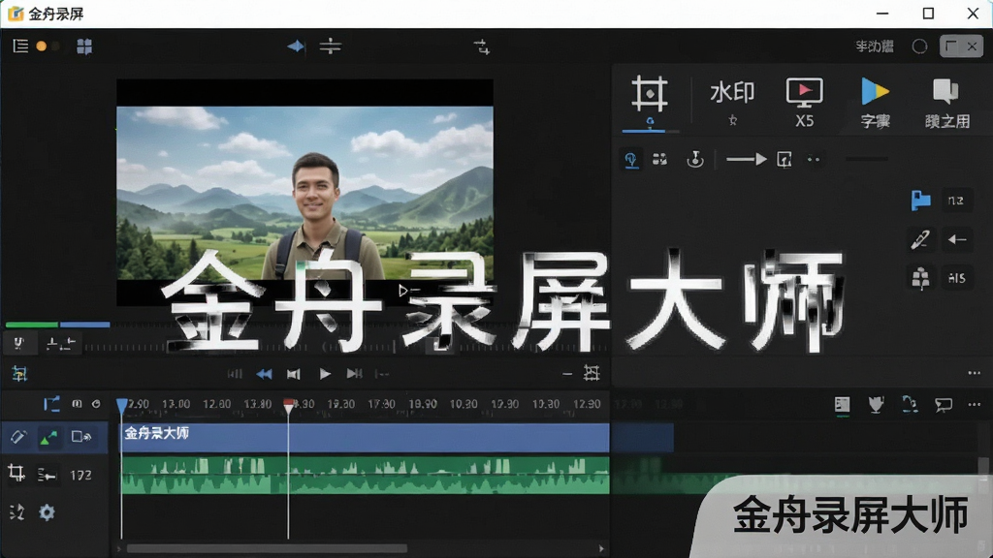This screenshot has width=993, height=558.
Task: Click the gift box icon in the right panel
Action: 920,278
